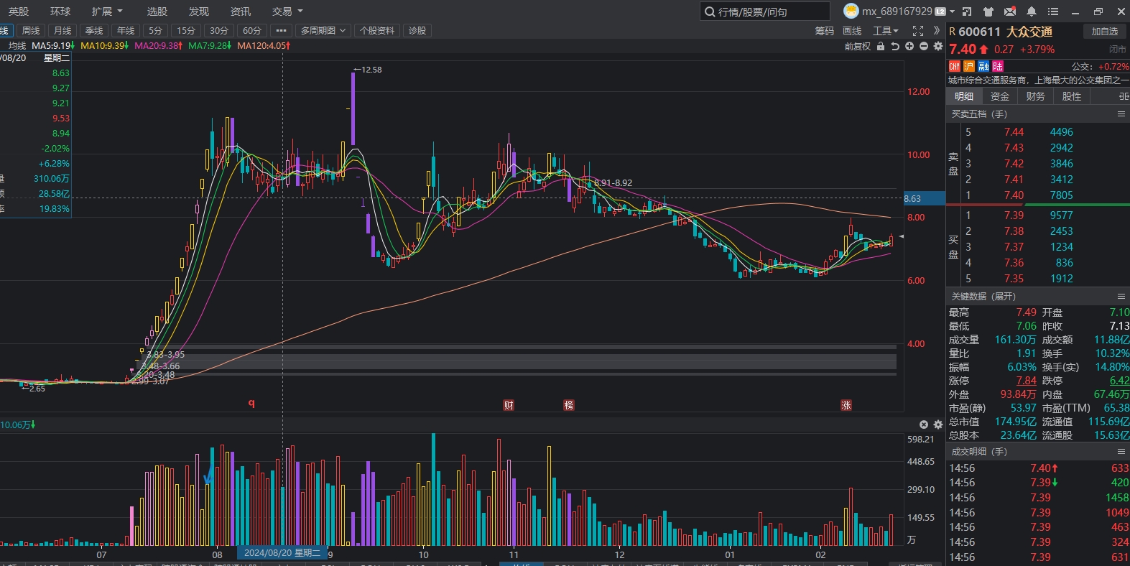Click the lock icon beside 前复权
This screenshot has width=1130, height=566.
coord(881,46)
